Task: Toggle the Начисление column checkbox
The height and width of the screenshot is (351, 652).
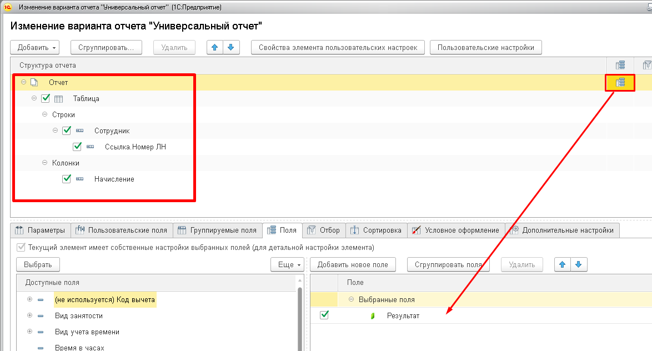Action: (67, 179)
